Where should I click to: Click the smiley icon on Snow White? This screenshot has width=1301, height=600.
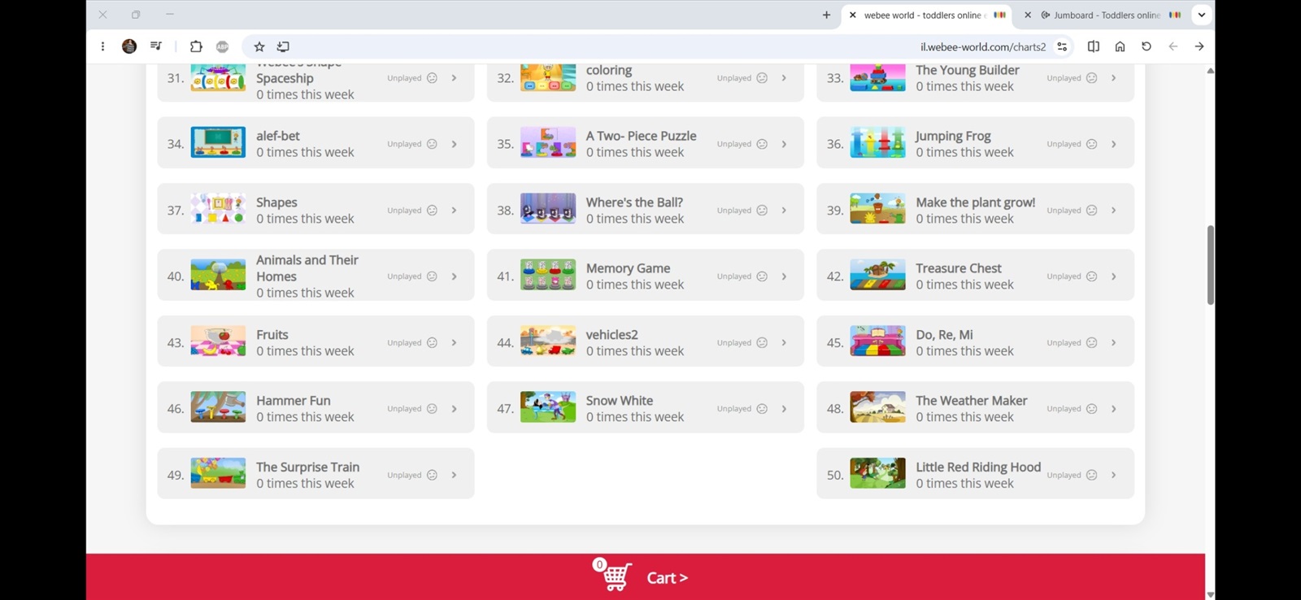(x=762, y=409)
